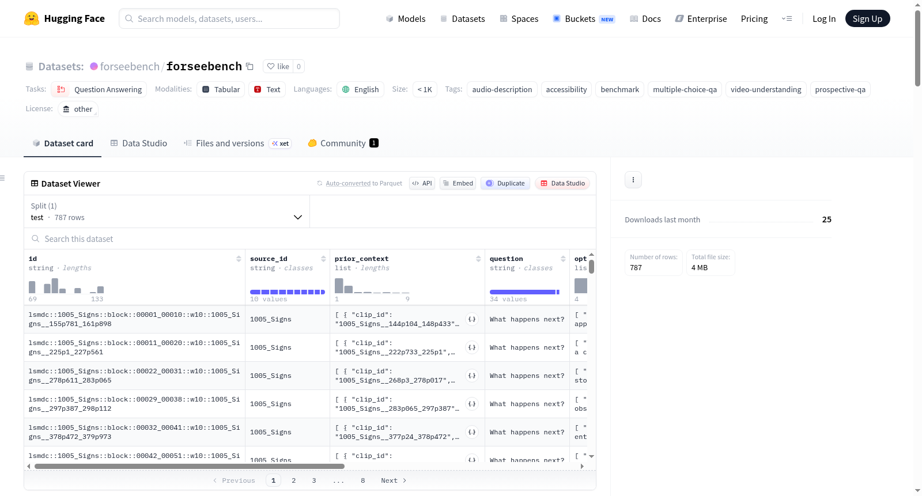Click the Duplicate button
Screen dimensions: 922x496
[x=505, y=183]
